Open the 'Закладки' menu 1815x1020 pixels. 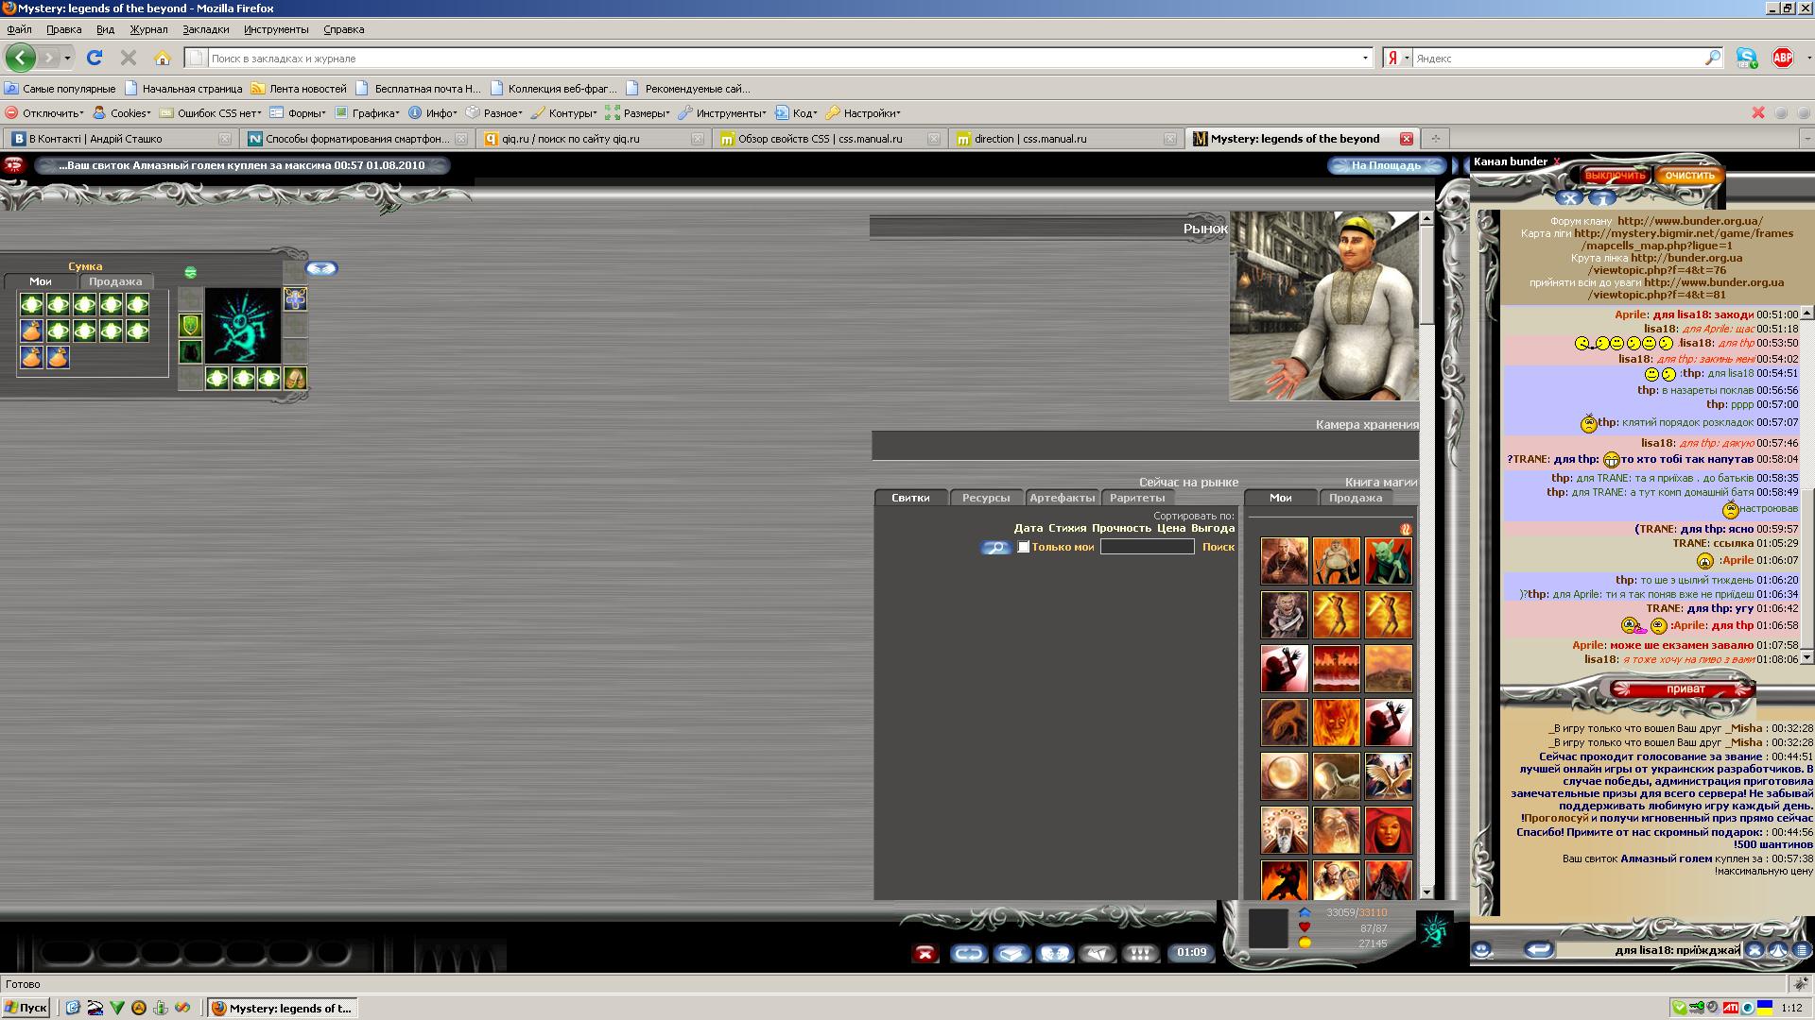click(x=205, y=29)
